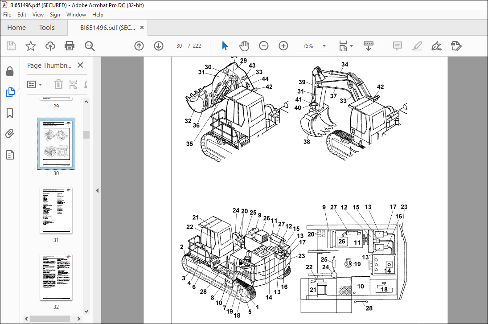Open thumbnail options dropdown menu
The width and height of the screenshot is (488, 324).
pos(35,84)
